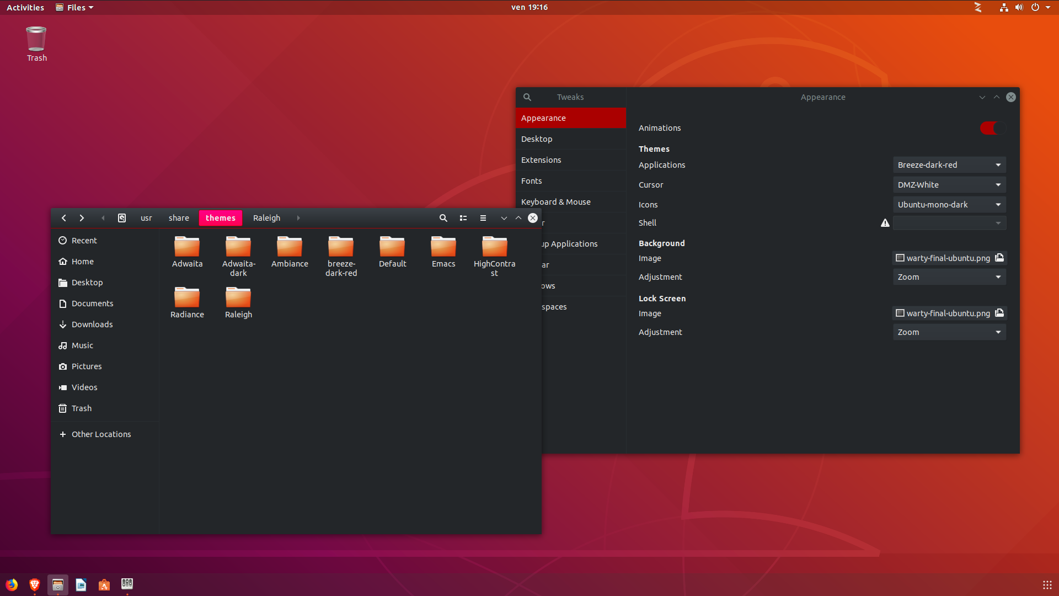Select Keyboard & Mouse in Tweaks
The height and width of the screenshot is (596, 1059).
(571, 202)
